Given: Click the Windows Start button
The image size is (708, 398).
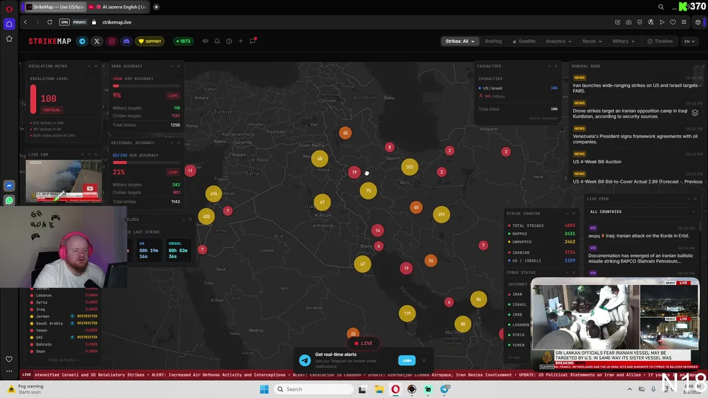Looking at the screenshot, I should 264,389.
